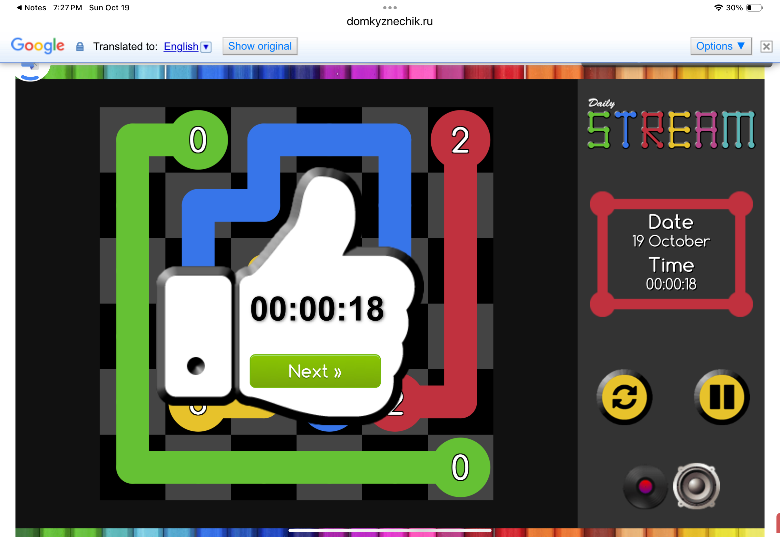
Task: Click Show original translation button
Action: pos(260,46)
